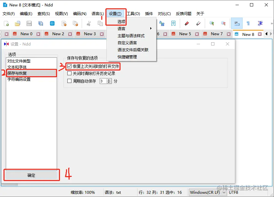Choose 自定义语言 menu entry

click(x=131, y=43)
